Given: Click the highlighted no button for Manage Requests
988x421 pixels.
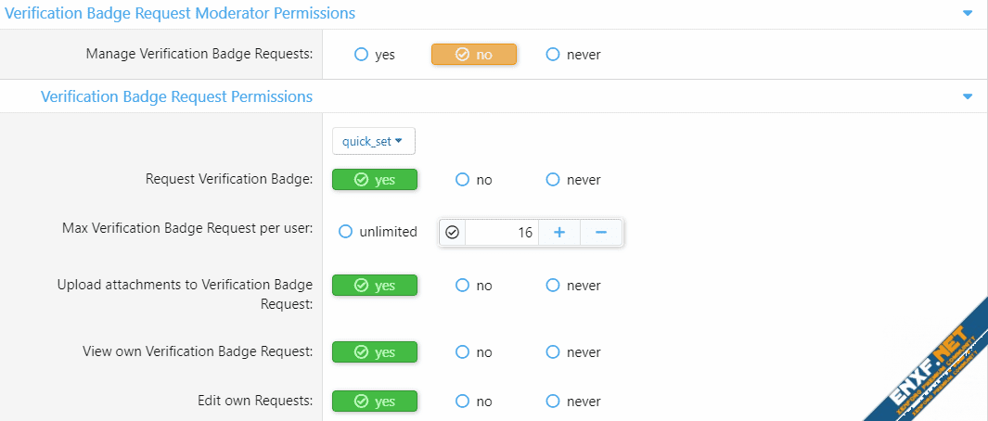Looking at the screenshot, I should [473, 55].
